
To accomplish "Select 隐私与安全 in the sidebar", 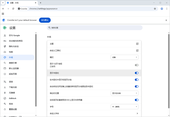I will [14, 46].
